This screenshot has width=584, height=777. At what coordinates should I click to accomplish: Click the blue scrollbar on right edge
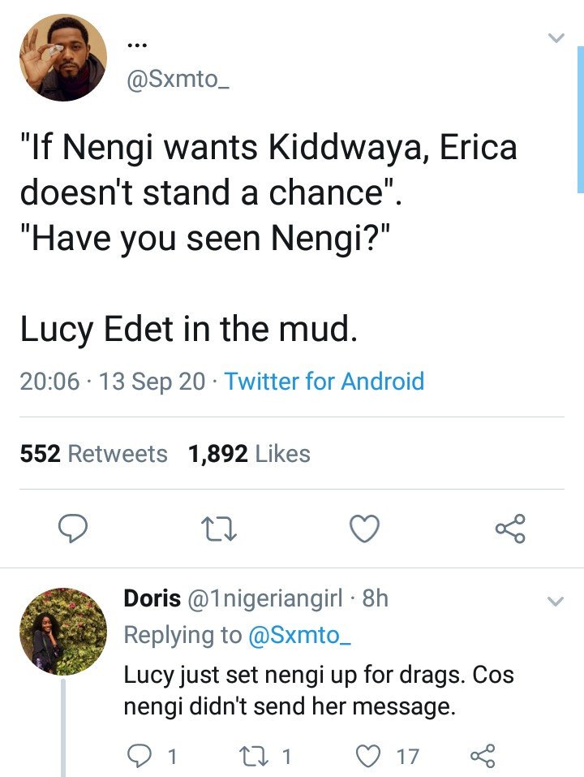tap(581, 119)
